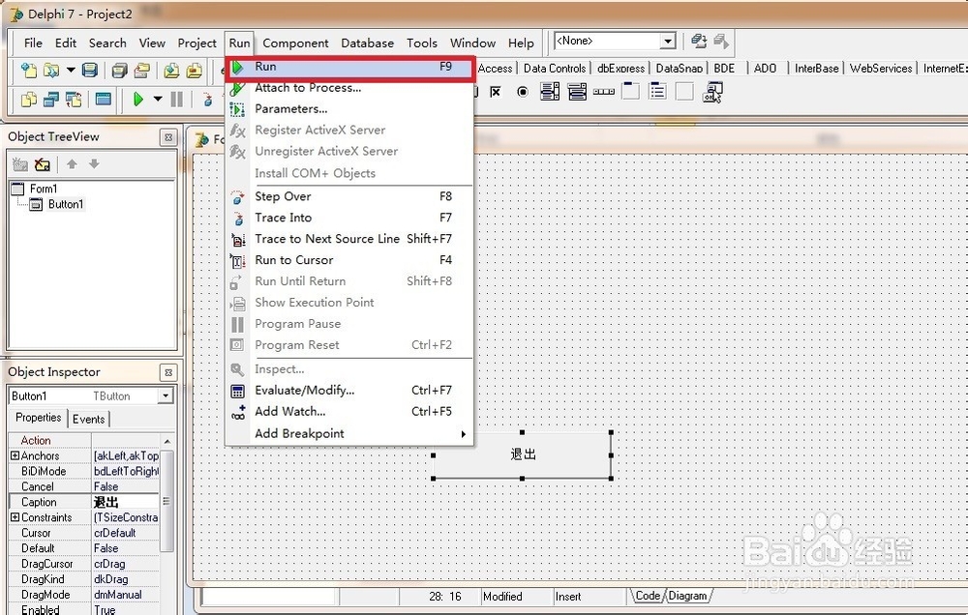Viewport: 968px width, 615px height.
Task: Click the Save All toolbar icon
Action: tap(120, 70)
